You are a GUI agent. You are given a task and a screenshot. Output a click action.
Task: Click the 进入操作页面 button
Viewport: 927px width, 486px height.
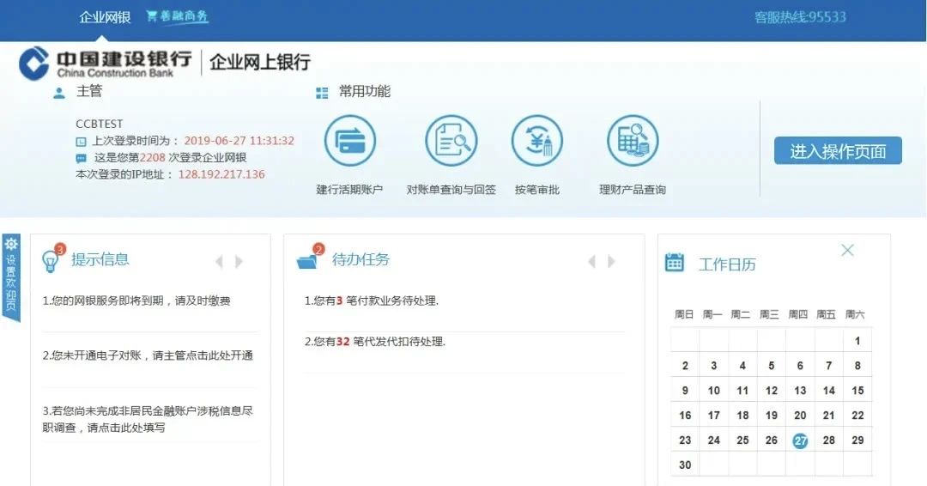[x=838, y=151]
